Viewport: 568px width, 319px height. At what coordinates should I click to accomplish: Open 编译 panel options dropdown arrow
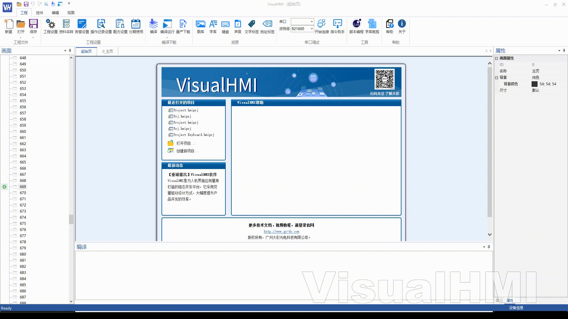click(484, 247)
